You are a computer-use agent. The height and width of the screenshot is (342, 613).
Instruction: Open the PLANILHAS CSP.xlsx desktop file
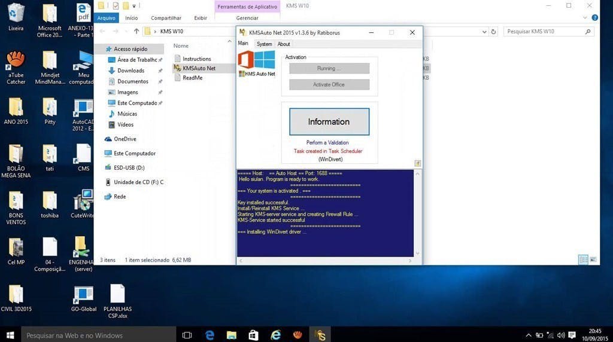(x=117, y=301)
